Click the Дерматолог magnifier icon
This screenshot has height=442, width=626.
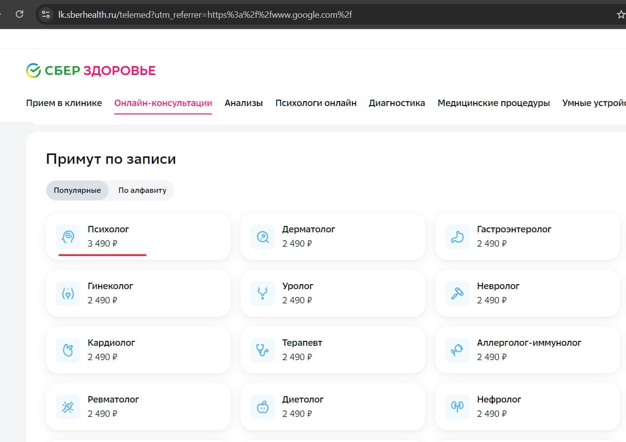tap(263, 237)
